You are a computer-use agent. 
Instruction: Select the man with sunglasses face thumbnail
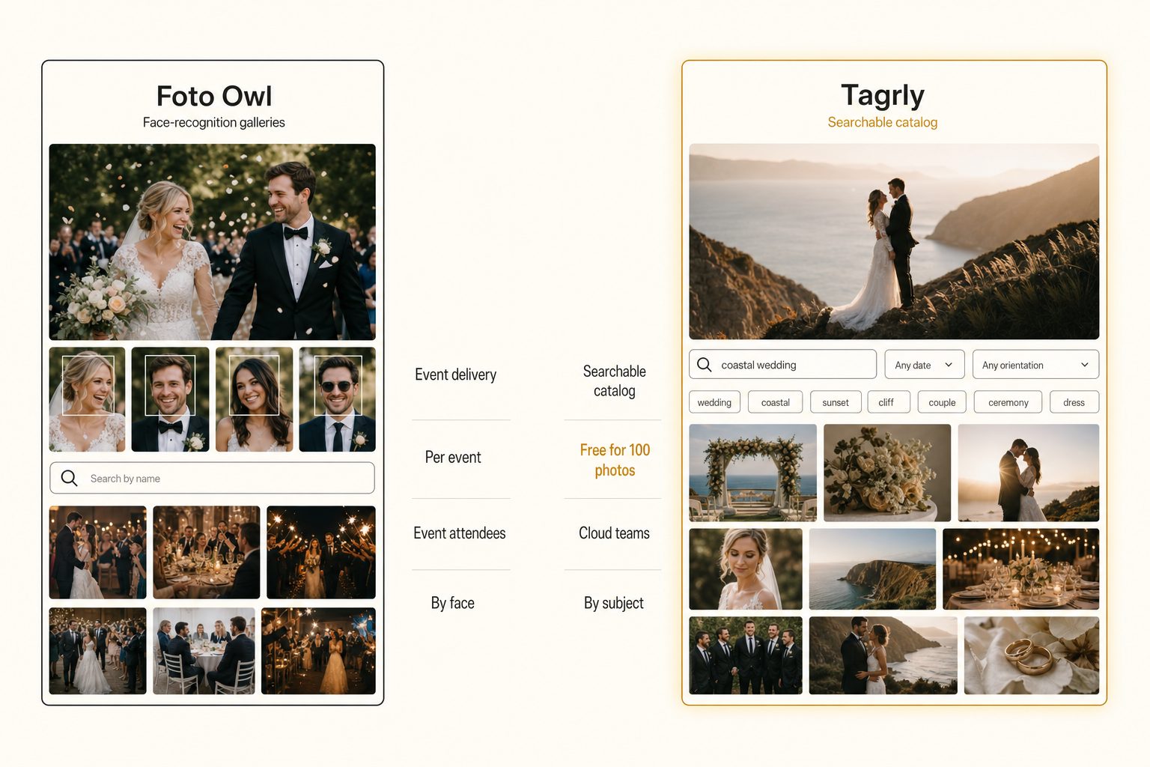click(337, 399)
